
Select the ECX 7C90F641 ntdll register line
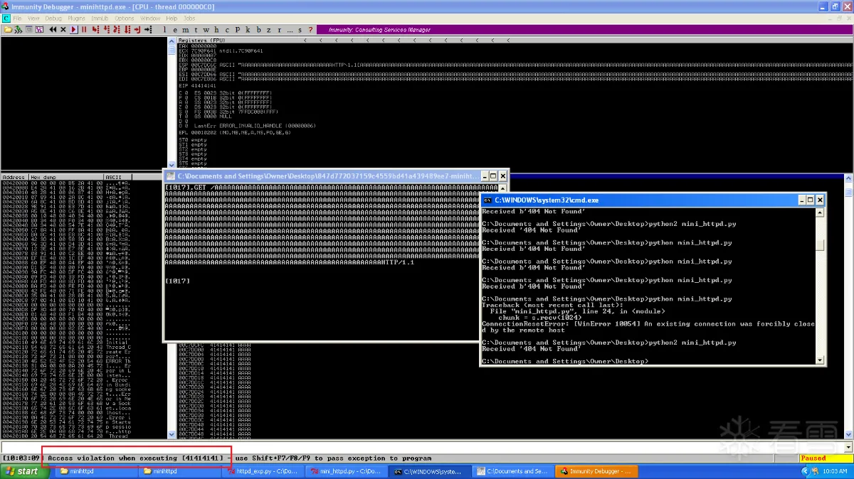pos(221,50)
